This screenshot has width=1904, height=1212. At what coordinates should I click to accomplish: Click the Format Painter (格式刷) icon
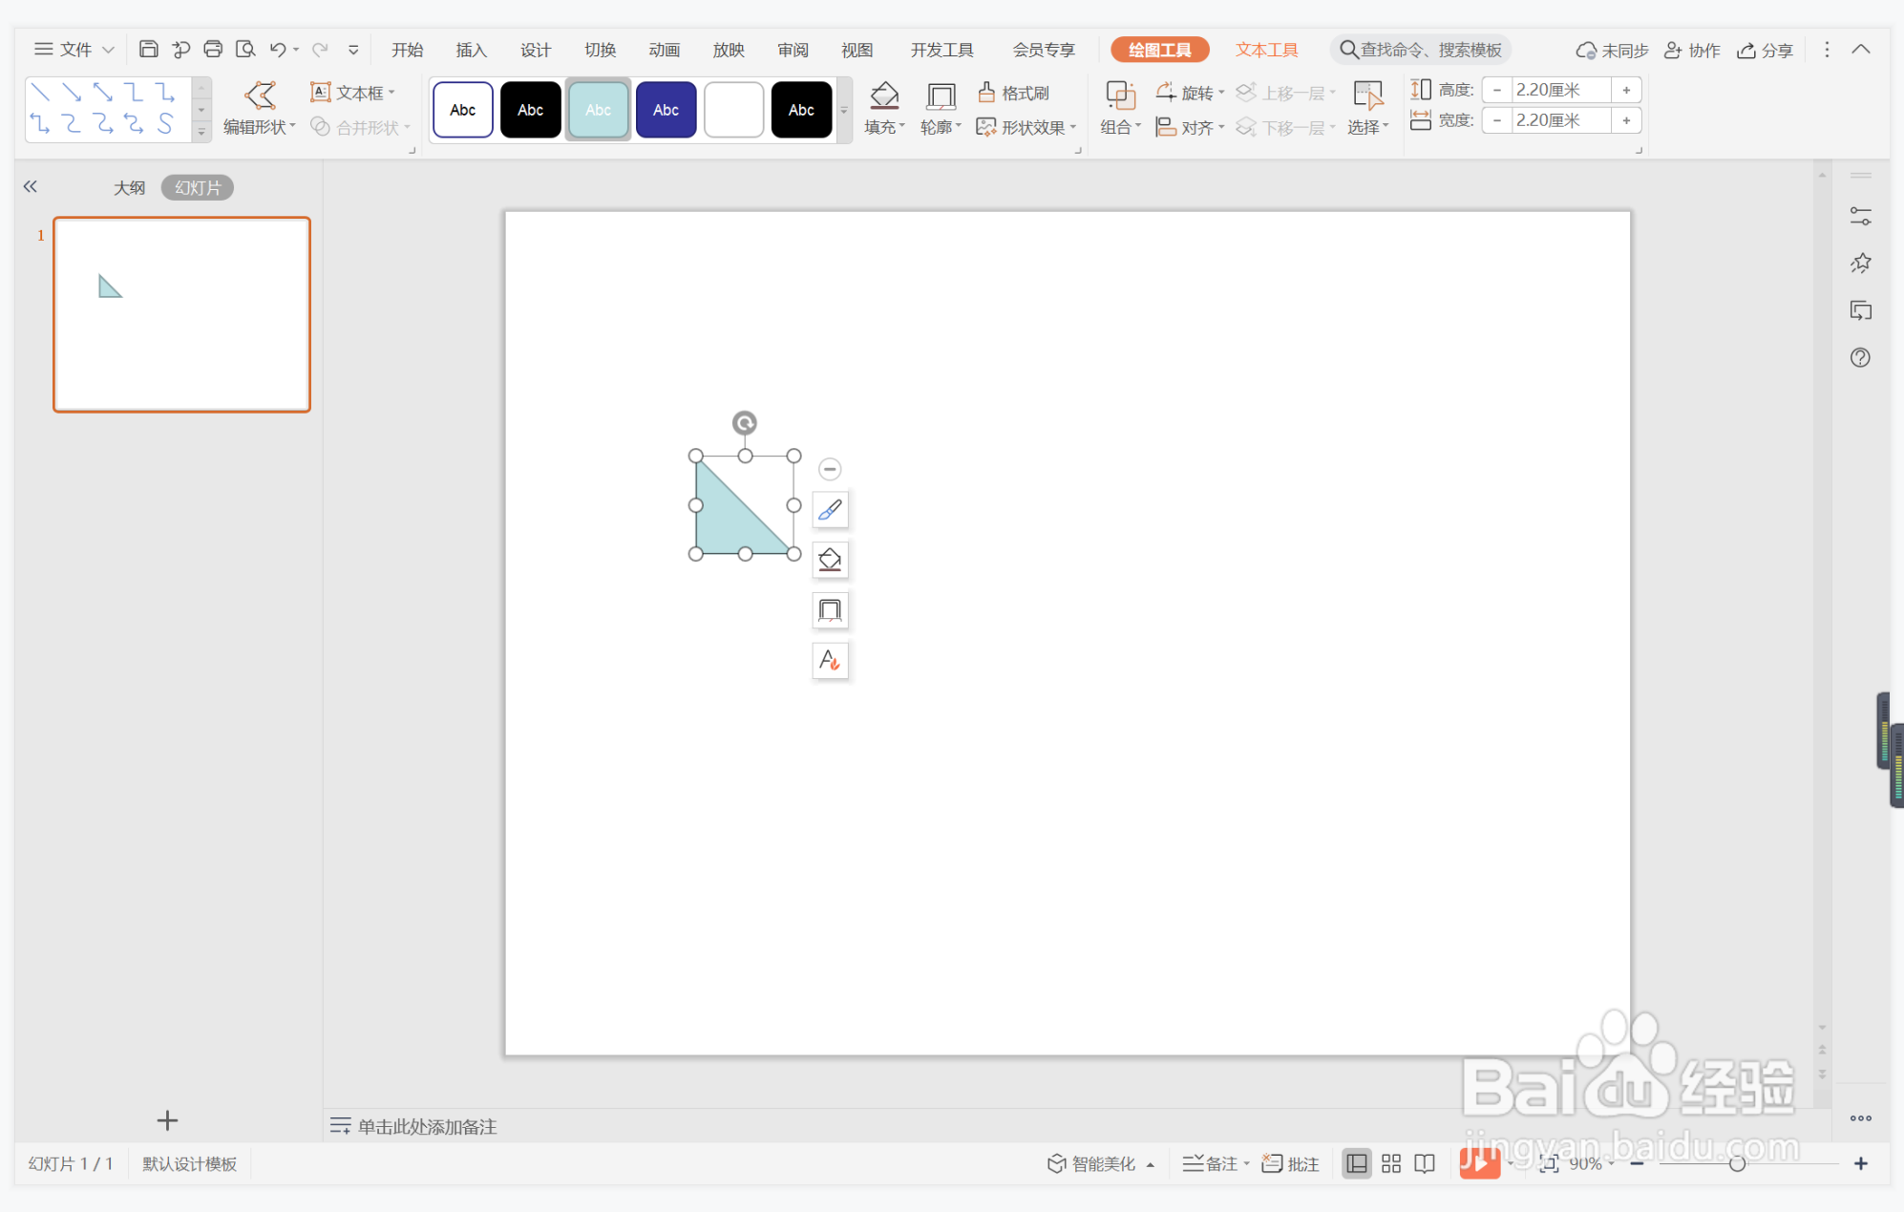987,93
